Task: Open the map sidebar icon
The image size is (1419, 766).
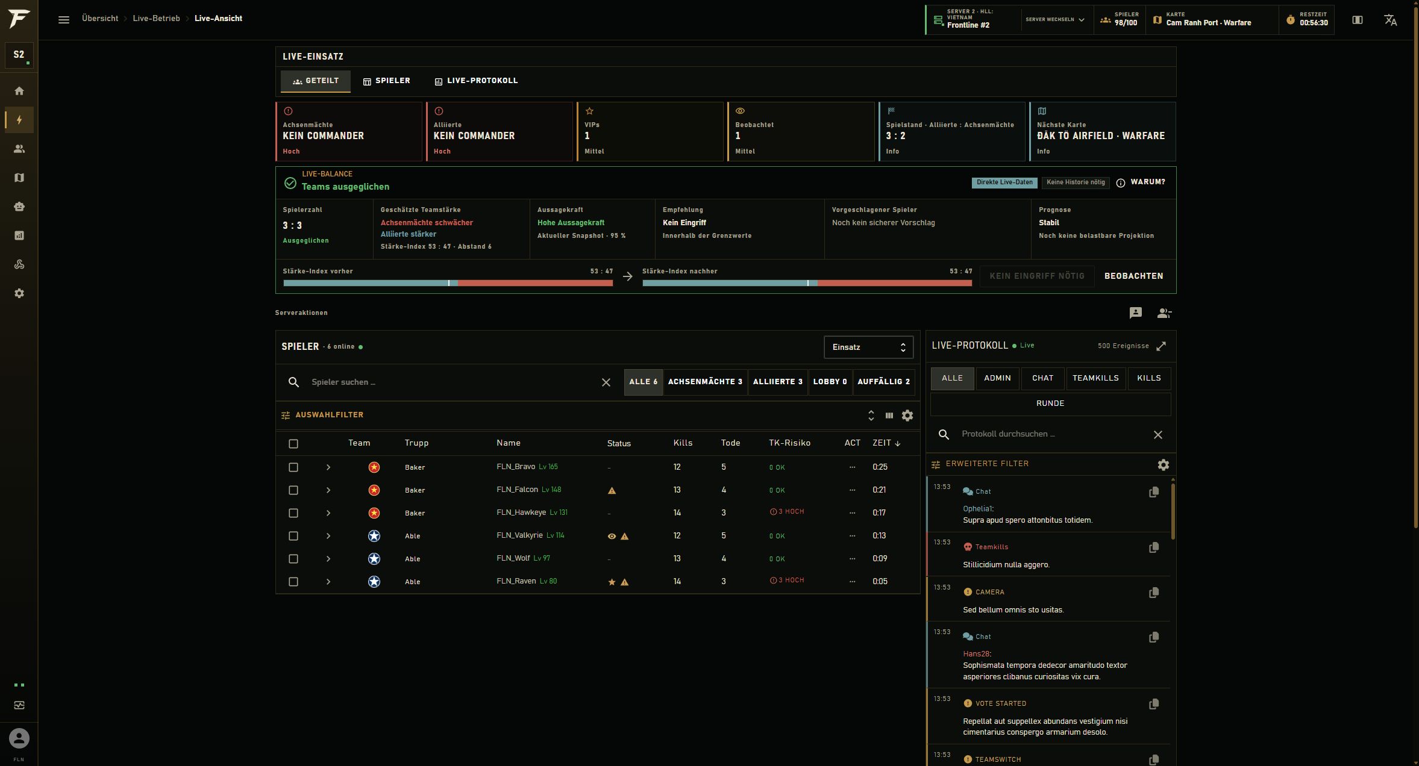Action: pos(19,178)
